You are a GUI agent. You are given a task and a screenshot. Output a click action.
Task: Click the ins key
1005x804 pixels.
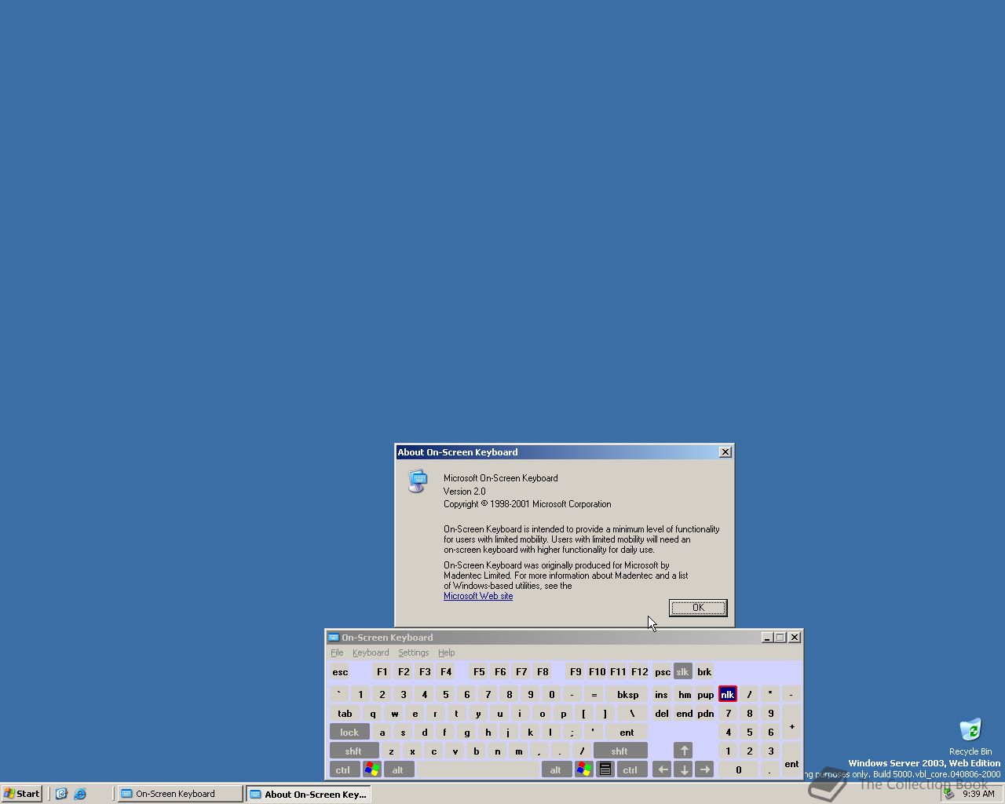(x=662, y=694)
